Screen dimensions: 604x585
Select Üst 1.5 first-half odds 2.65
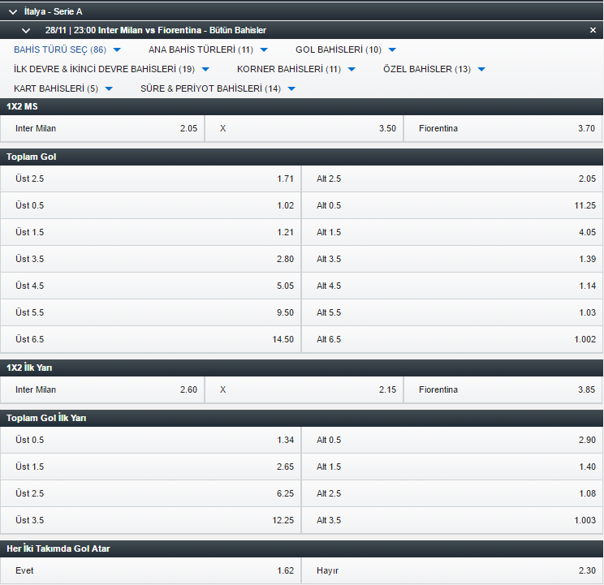point(151,467)
